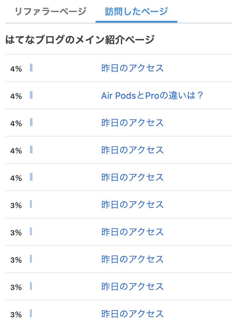Switch to the リファラーページ tab
Image resolution: width=232 pixels, height=327 pixels.
50,11
